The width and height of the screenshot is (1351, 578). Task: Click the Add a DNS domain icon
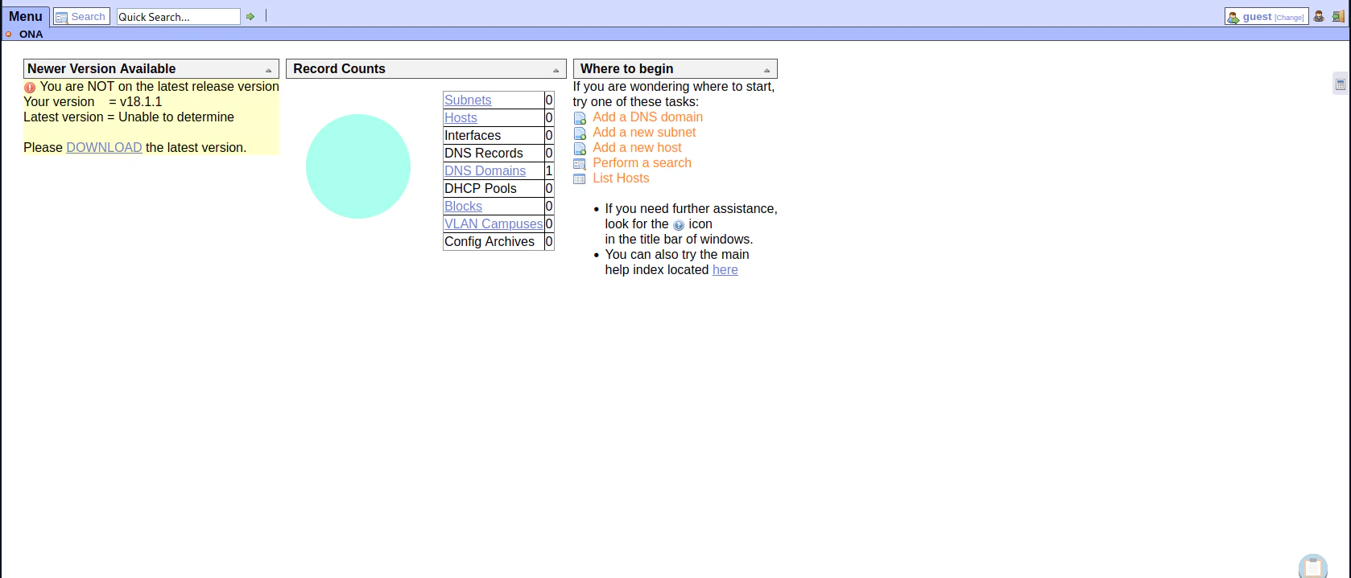580,118
